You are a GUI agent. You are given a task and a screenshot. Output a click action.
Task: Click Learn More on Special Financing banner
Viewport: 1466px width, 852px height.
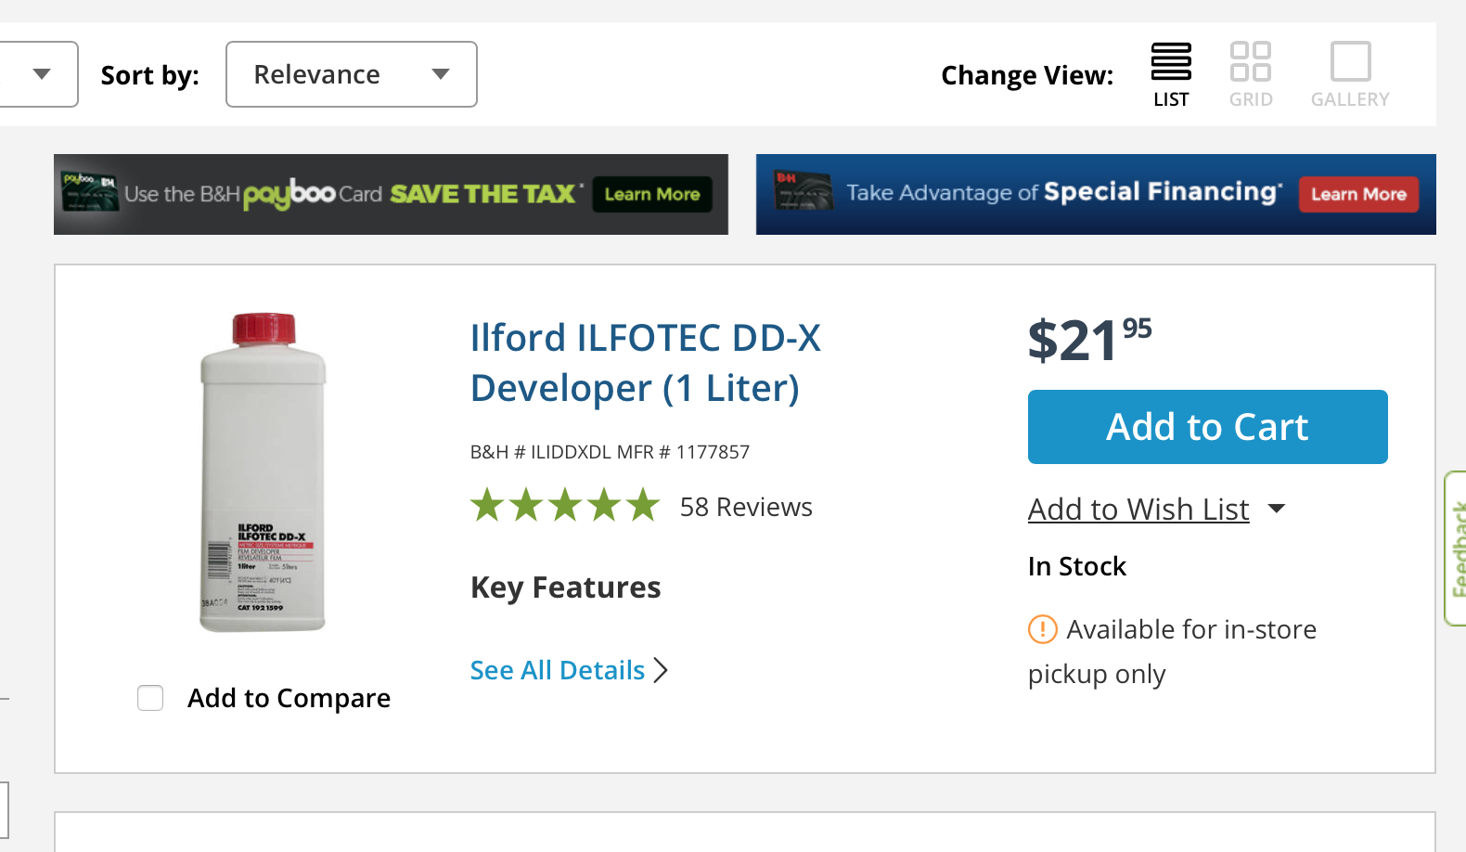point(1358,194)
